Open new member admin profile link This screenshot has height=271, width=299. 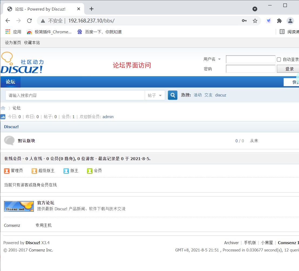coord(108,117)
